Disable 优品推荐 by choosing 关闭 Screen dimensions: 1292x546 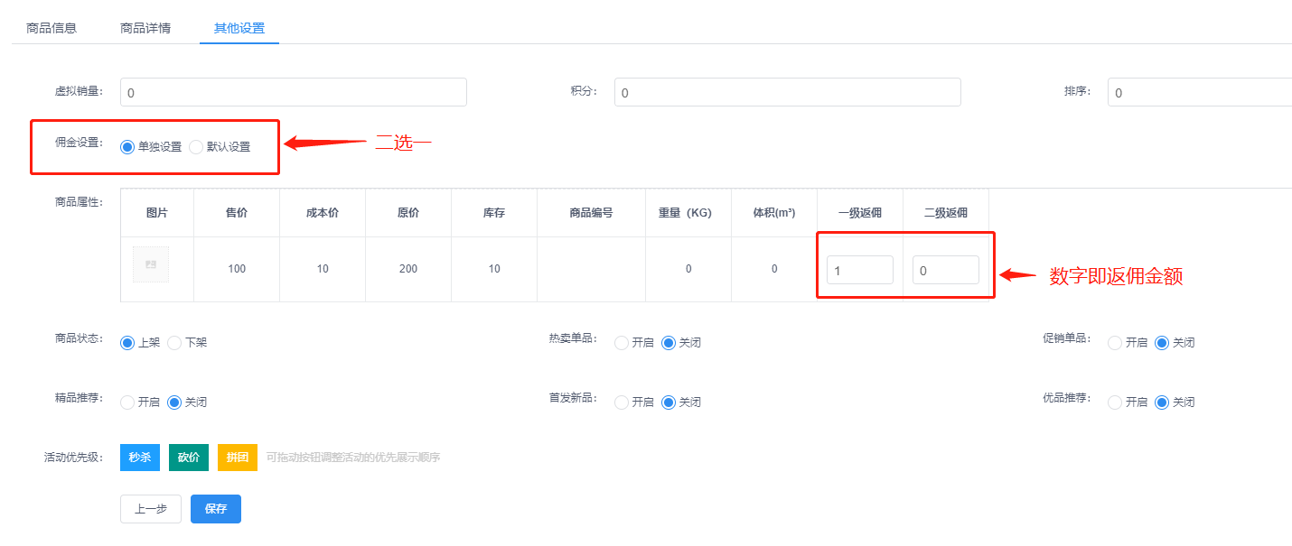(x=1162, y=403)
